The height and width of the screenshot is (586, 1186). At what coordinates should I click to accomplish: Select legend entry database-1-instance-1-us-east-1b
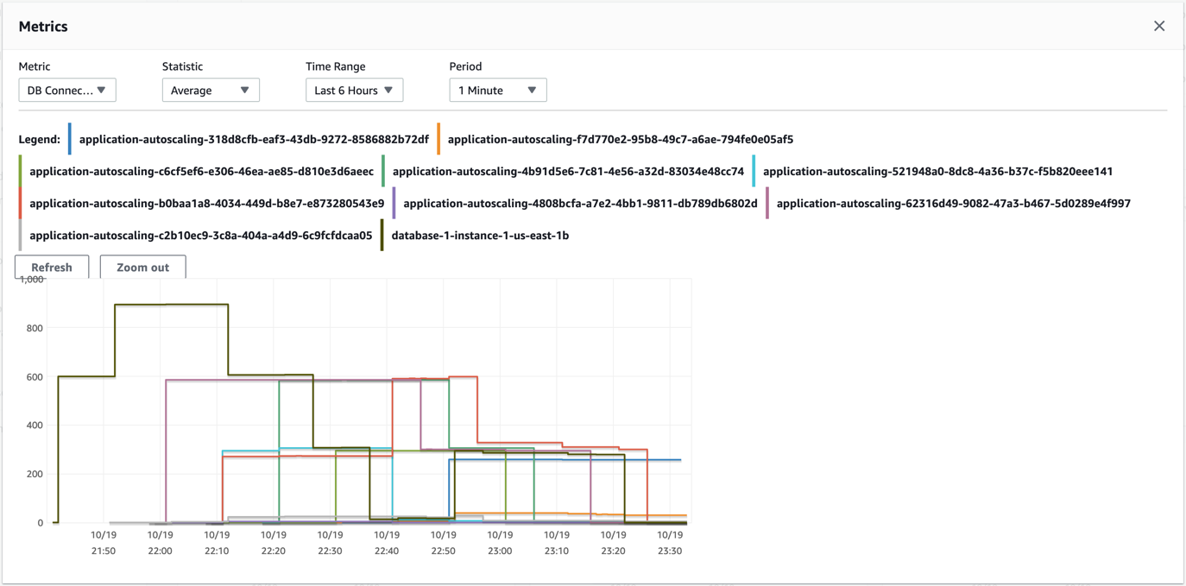(x=480, y=236)
